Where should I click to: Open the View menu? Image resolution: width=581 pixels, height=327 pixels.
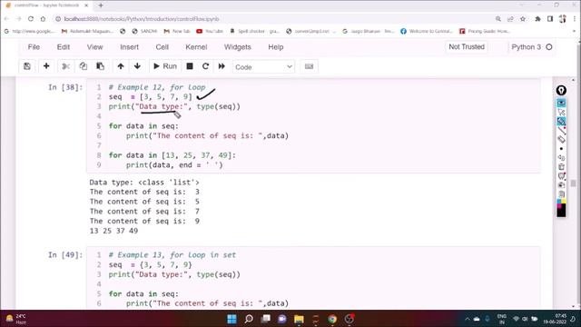click(x=94, y=47)
